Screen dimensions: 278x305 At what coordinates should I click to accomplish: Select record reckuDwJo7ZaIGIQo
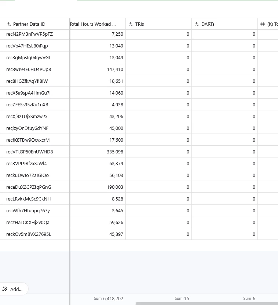tap(28, 175)
